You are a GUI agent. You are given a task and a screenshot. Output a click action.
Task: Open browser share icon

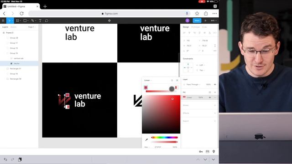(206, 13)
